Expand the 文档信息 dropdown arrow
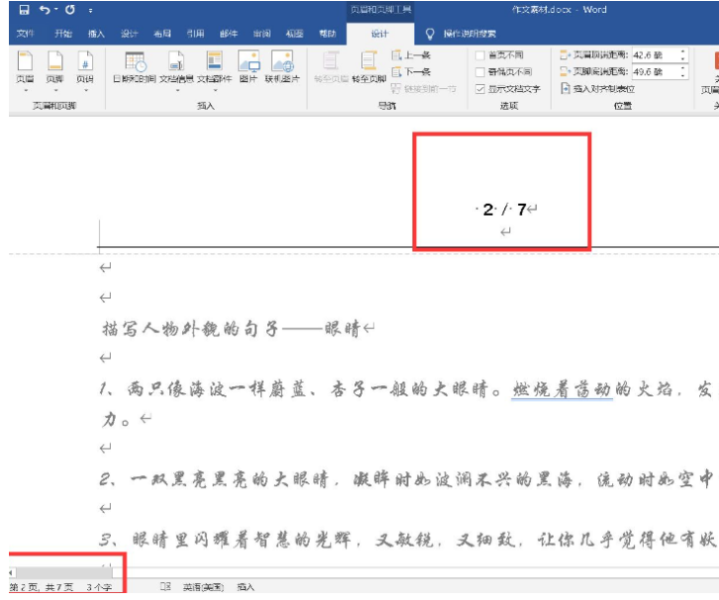This screenshot has width=719, height=600. click(177, 90)
